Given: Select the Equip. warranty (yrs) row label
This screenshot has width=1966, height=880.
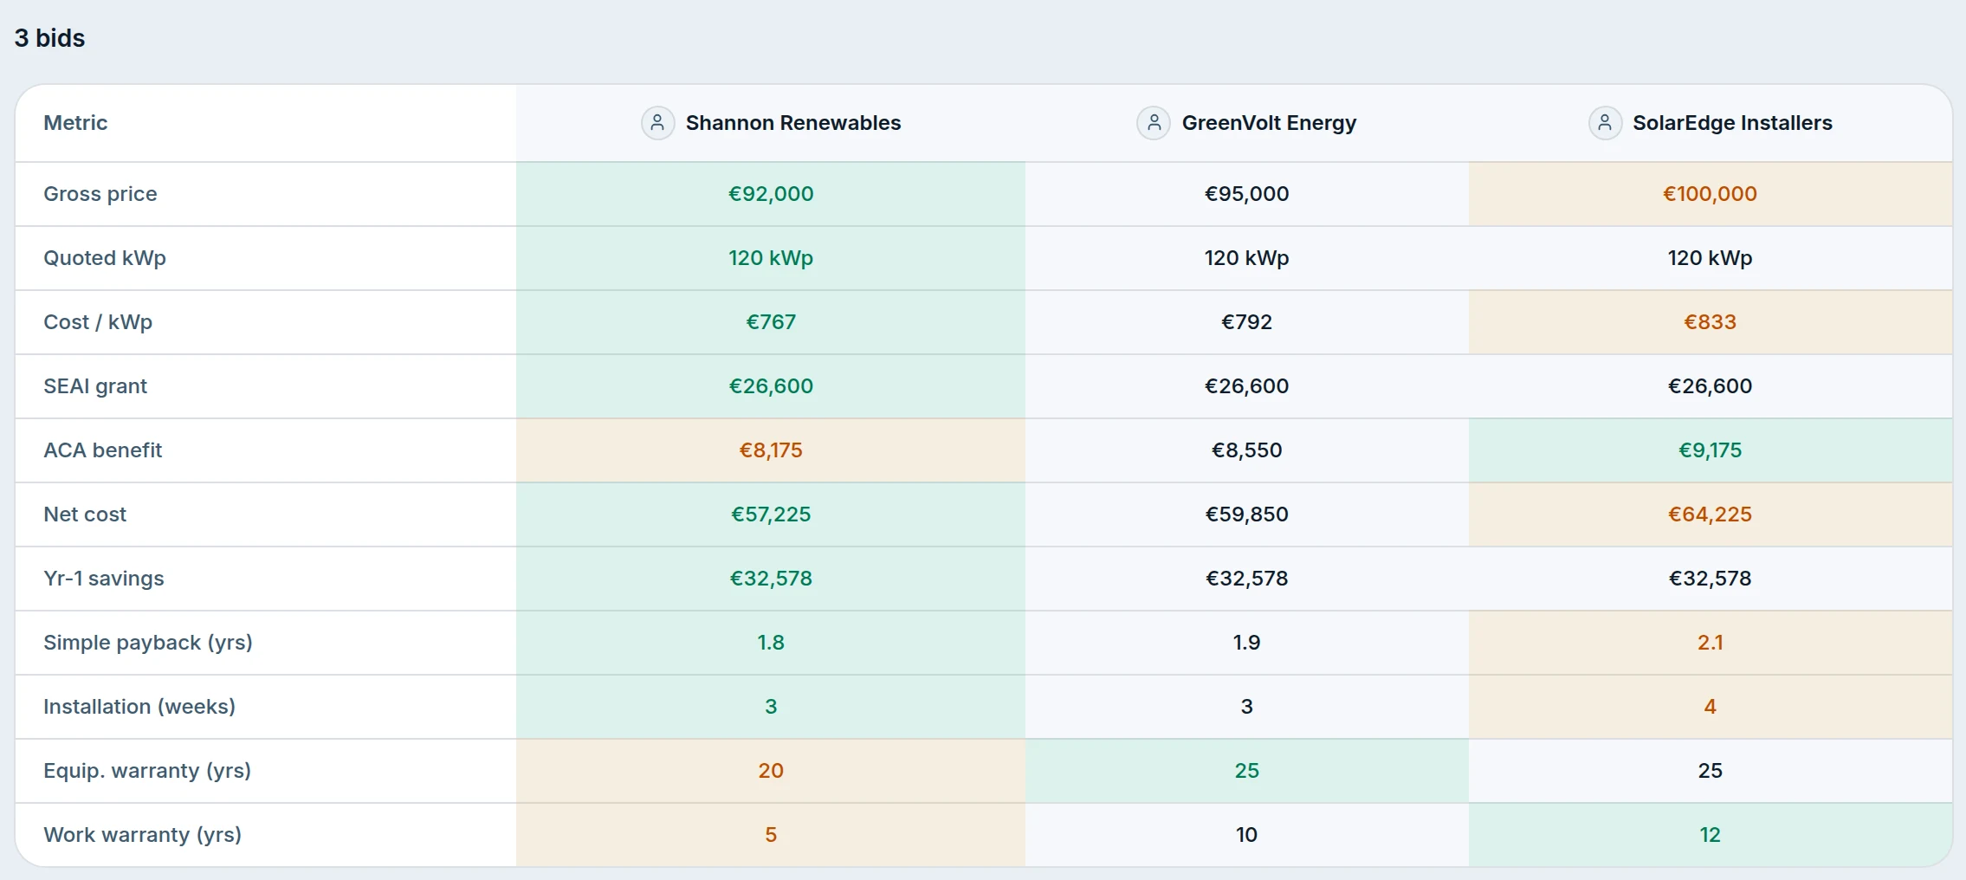Looking at the screenshot, I should pyautogui.click(x=147, y=771).
